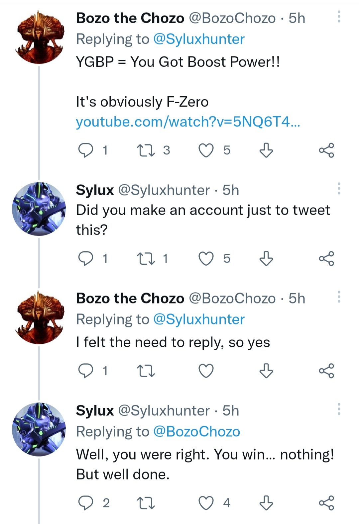
Task: Retweet the 'Did you make an account' tweet
Action: pos(146,259)
